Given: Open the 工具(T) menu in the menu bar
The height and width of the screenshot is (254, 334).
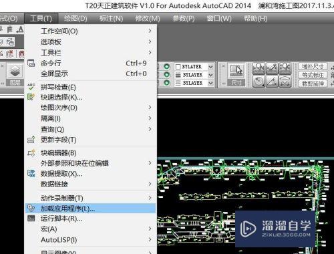Looking at the screenshot, I should pyautogui.click(x=41, y=18).
